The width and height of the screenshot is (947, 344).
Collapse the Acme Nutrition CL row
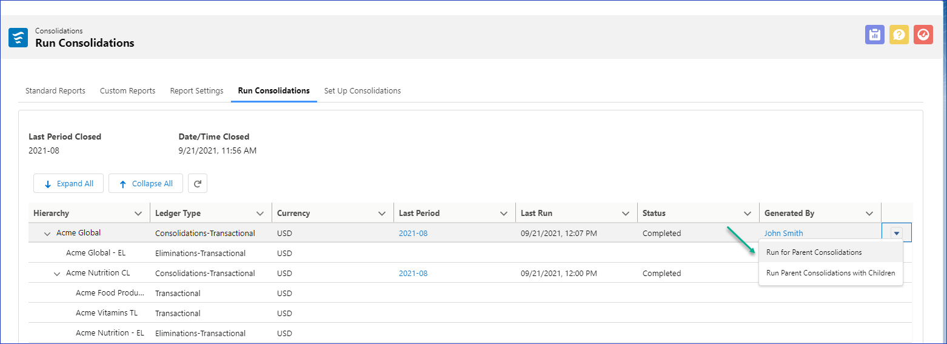pyautogui.click(x=57, y=274)
